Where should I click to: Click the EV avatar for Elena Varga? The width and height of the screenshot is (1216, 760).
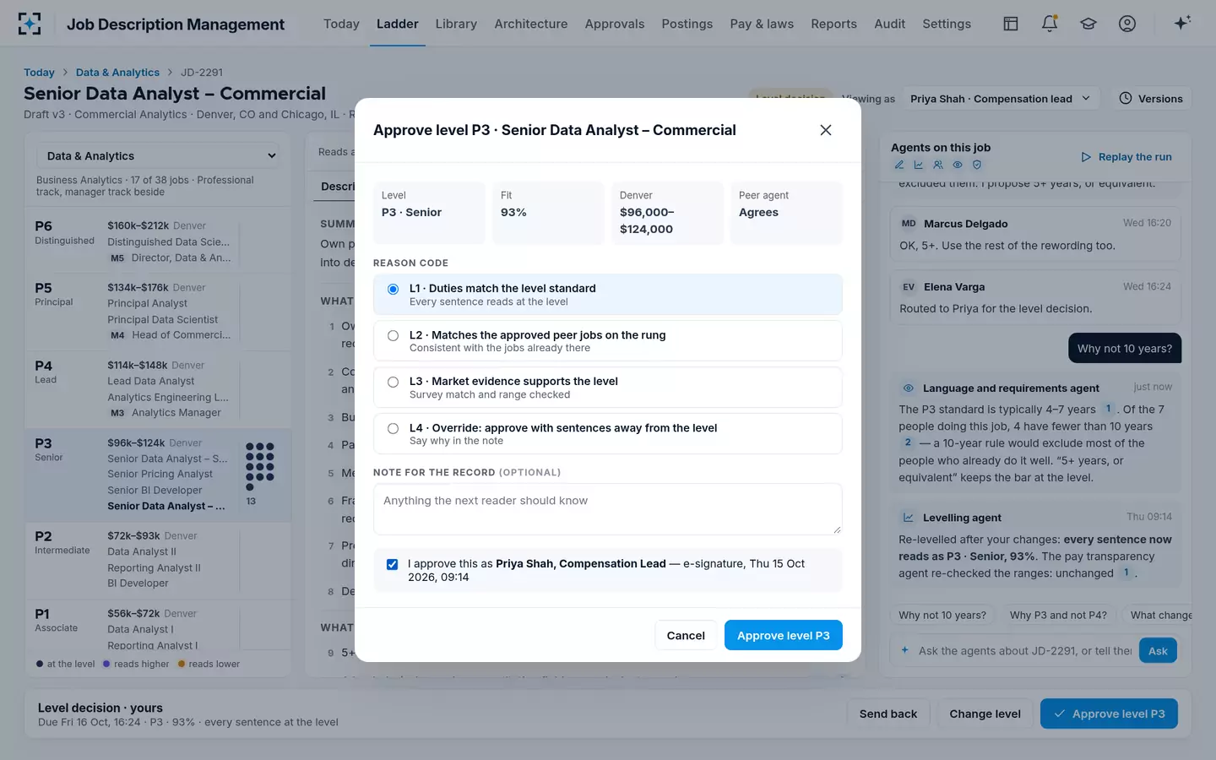point(909,287)
